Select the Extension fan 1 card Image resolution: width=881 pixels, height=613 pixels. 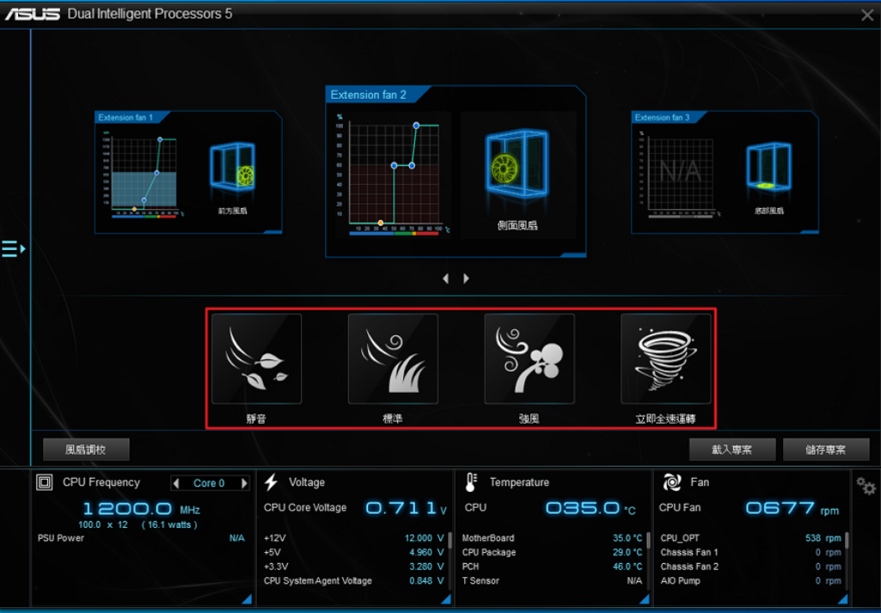[x=188, y=172]
